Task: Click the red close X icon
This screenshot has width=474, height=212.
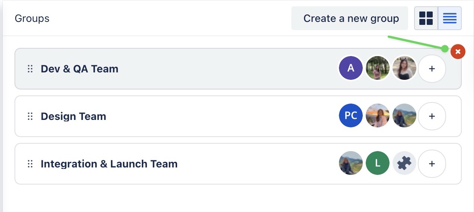Action: click(458, 52)
